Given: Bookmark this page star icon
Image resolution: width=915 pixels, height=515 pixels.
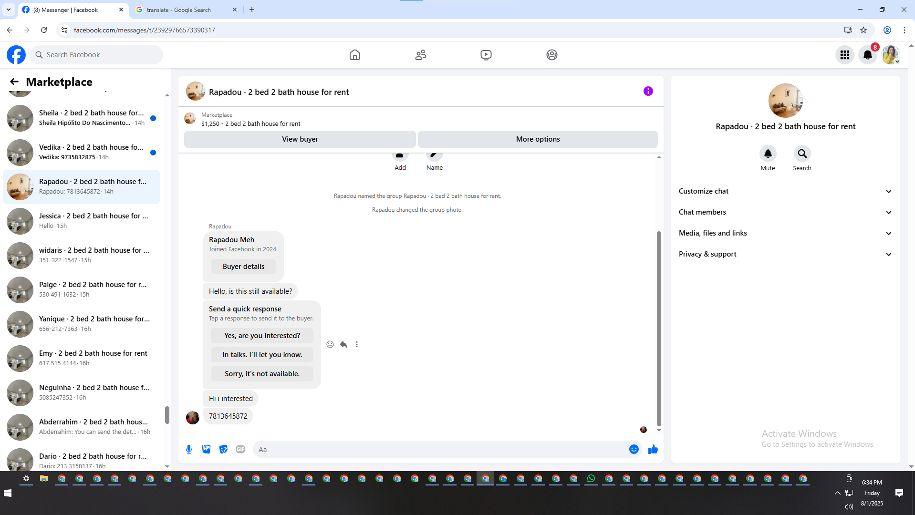Looking at the screenshot, I should (863, 30).
